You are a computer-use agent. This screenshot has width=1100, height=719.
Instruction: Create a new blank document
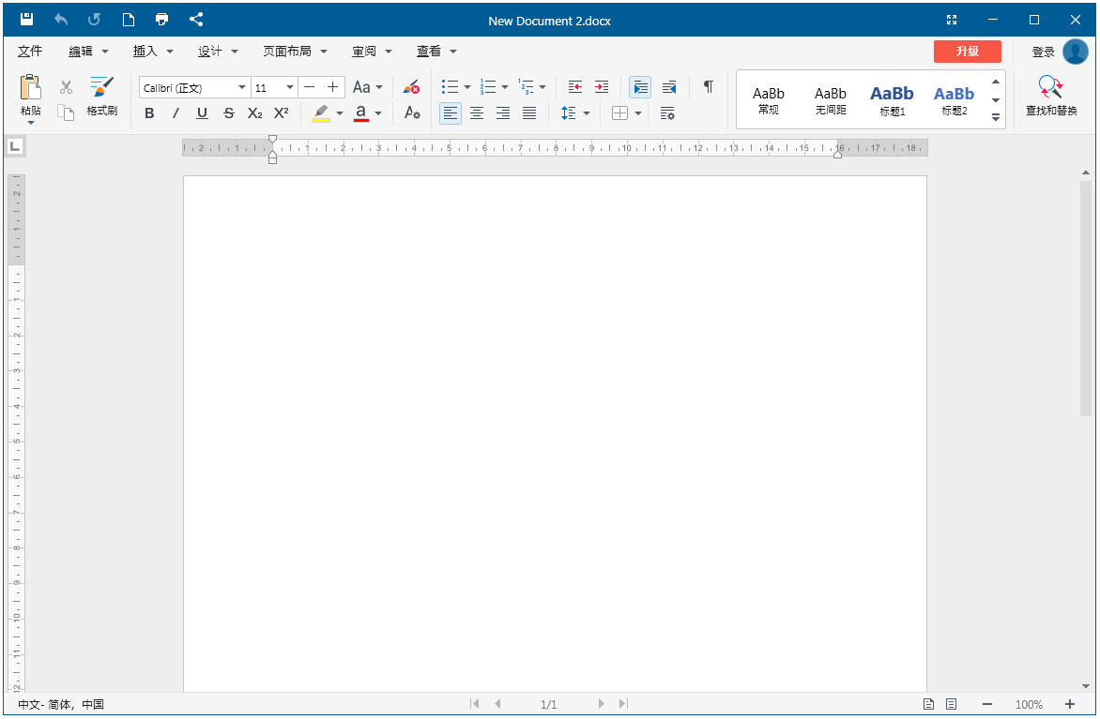(x=129, y=20)
